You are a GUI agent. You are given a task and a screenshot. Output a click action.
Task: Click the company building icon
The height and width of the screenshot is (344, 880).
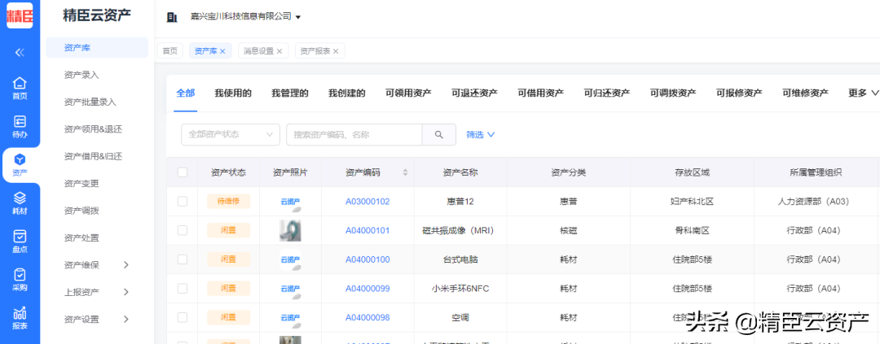172,17
